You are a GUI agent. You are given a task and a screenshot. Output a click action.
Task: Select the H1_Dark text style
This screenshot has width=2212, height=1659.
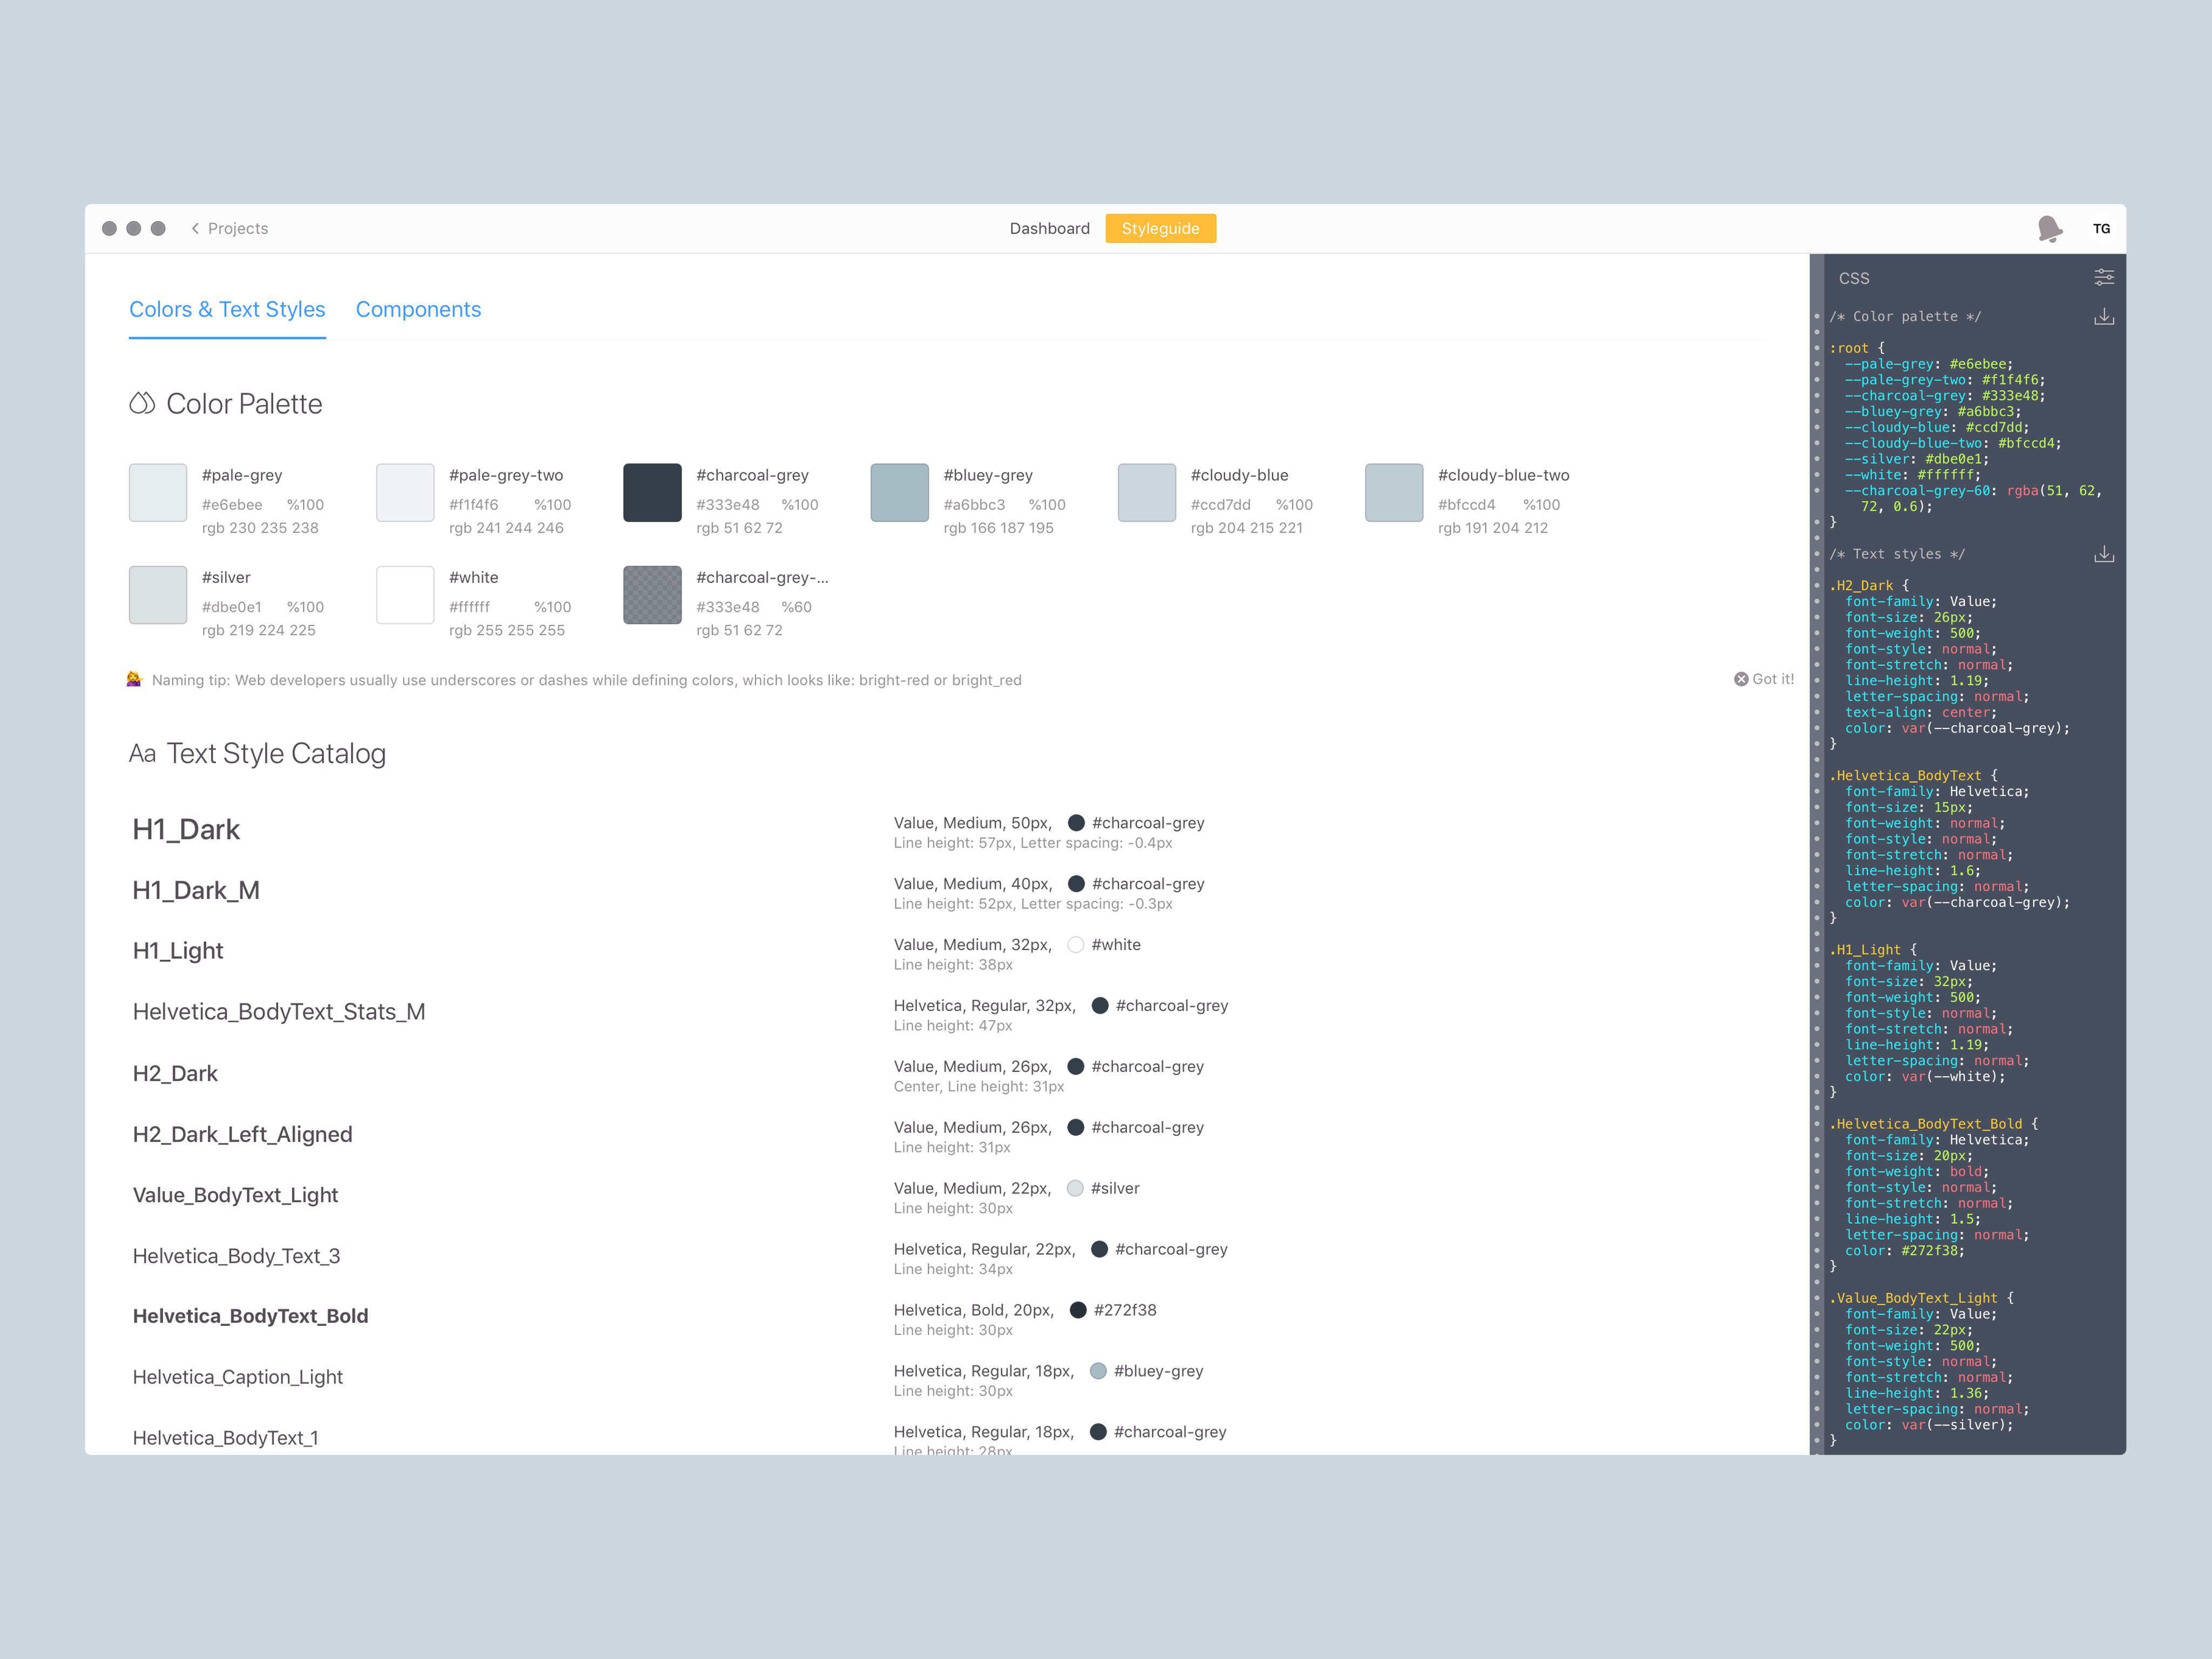[x=187, y=830]
